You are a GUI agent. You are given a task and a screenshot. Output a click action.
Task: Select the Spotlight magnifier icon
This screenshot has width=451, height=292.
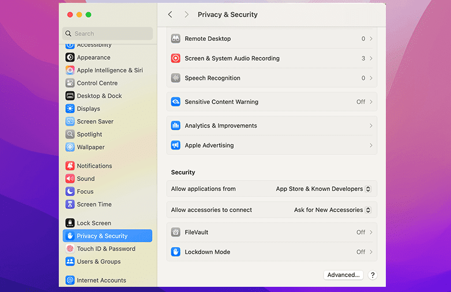point(70,134)
